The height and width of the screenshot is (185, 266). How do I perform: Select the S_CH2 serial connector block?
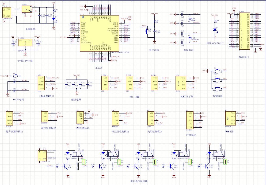click(x=130, y=83)
